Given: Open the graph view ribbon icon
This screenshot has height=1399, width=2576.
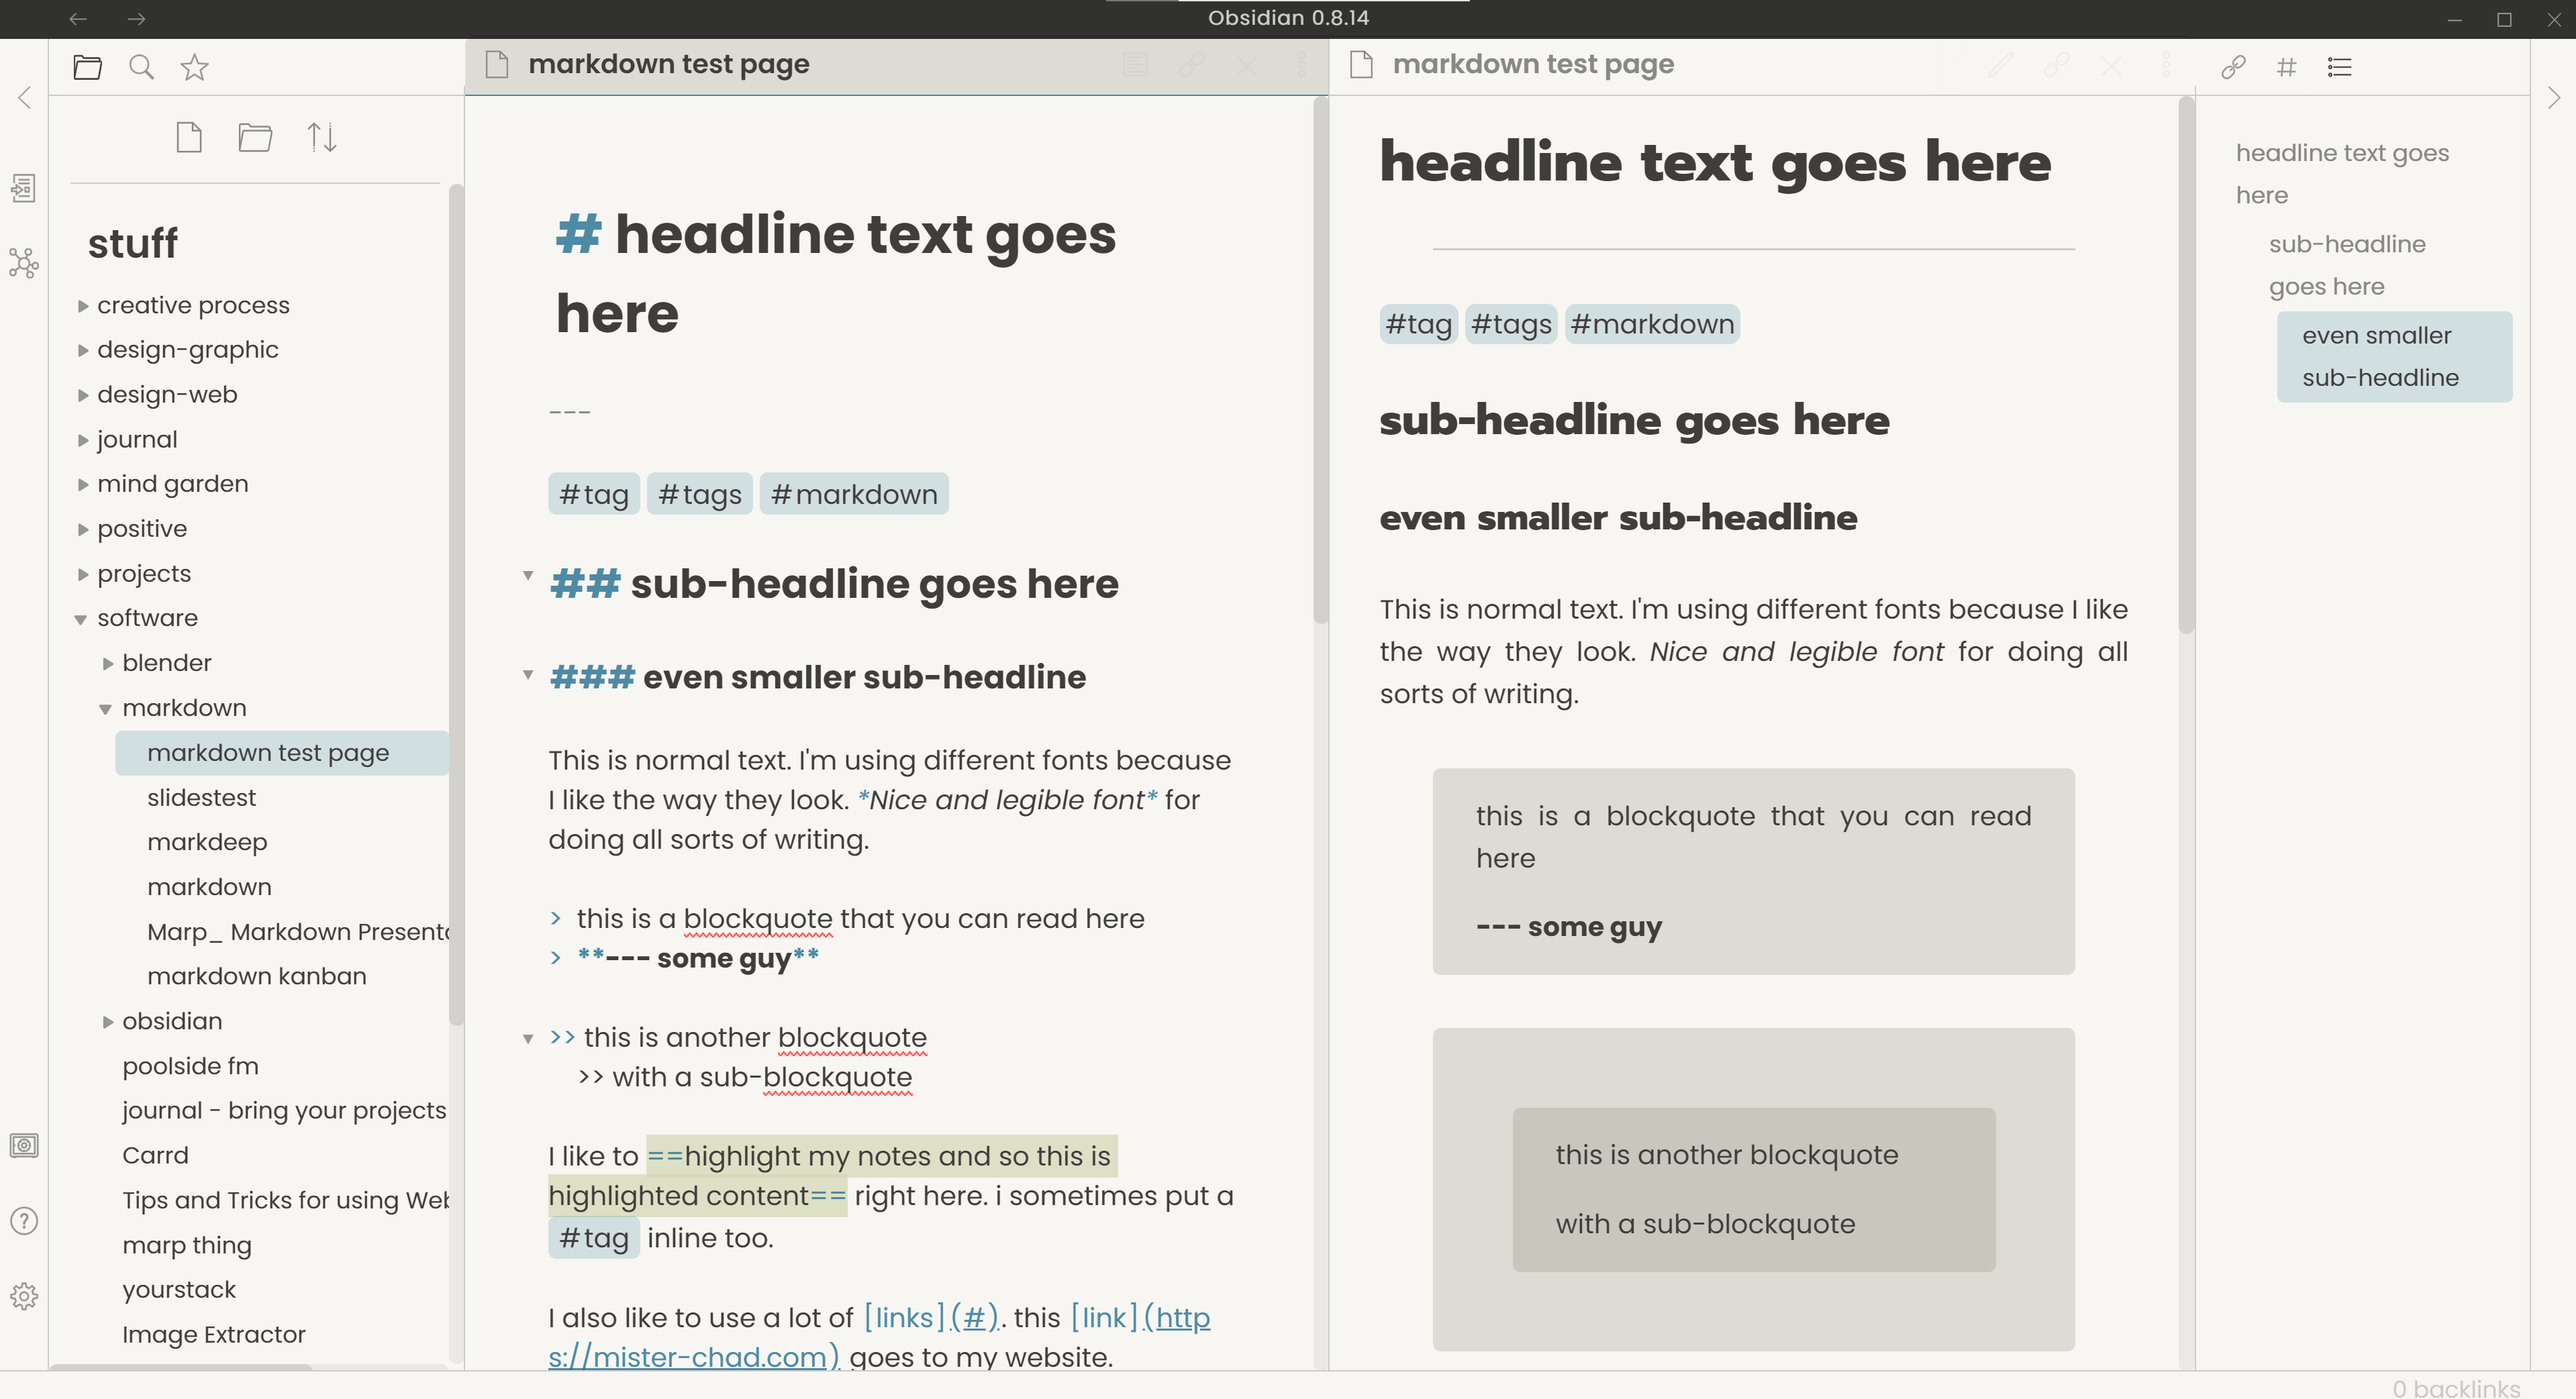Looking at the screenshot, I should point(24,263).
